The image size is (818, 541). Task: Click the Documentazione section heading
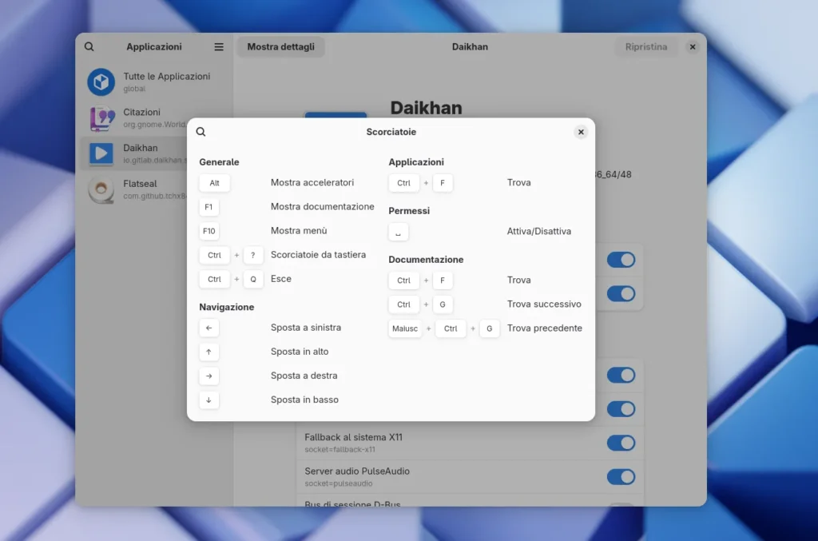[426, 260]
